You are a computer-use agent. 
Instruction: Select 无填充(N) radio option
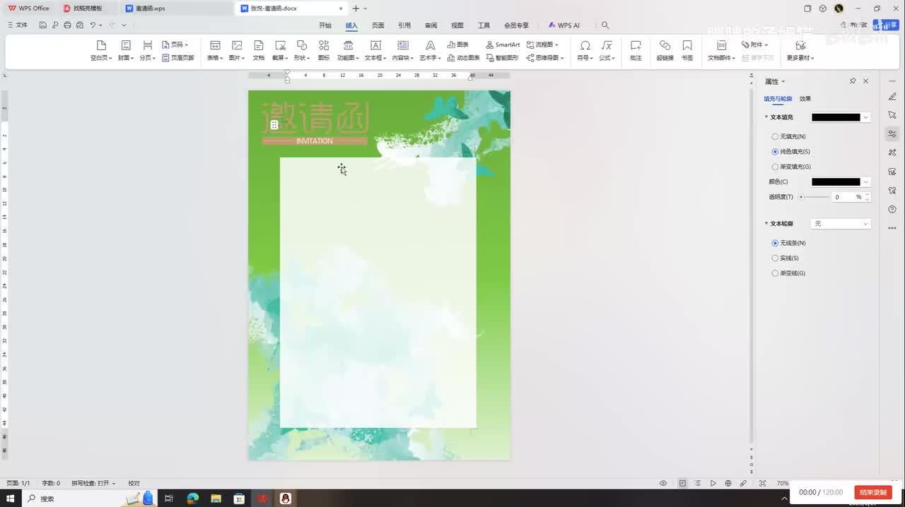(x=788, y=136)
